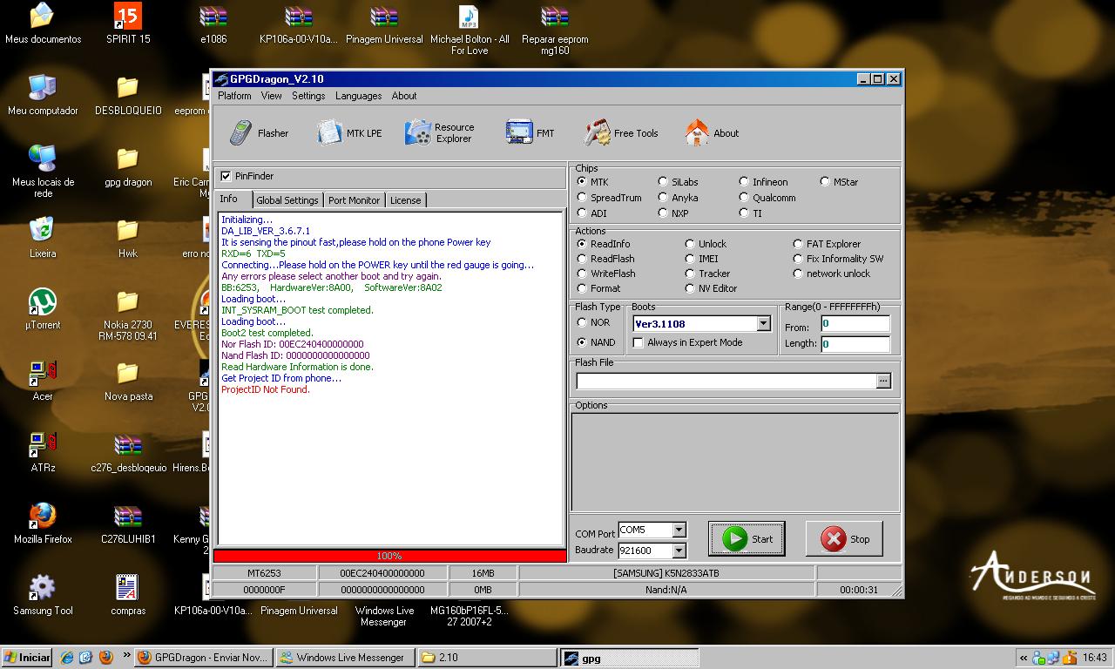Viewport: 1115px width, 669px height.
Task: Switch to Port Monitor tab
Action: coord(354,200)
